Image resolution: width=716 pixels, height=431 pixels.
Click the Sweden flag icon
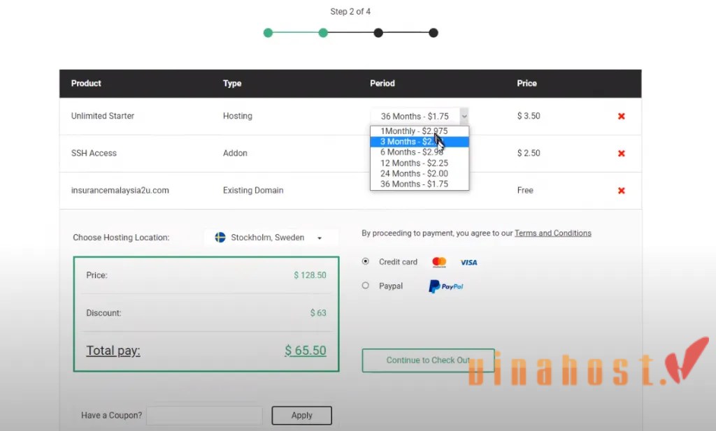(220, 238)
